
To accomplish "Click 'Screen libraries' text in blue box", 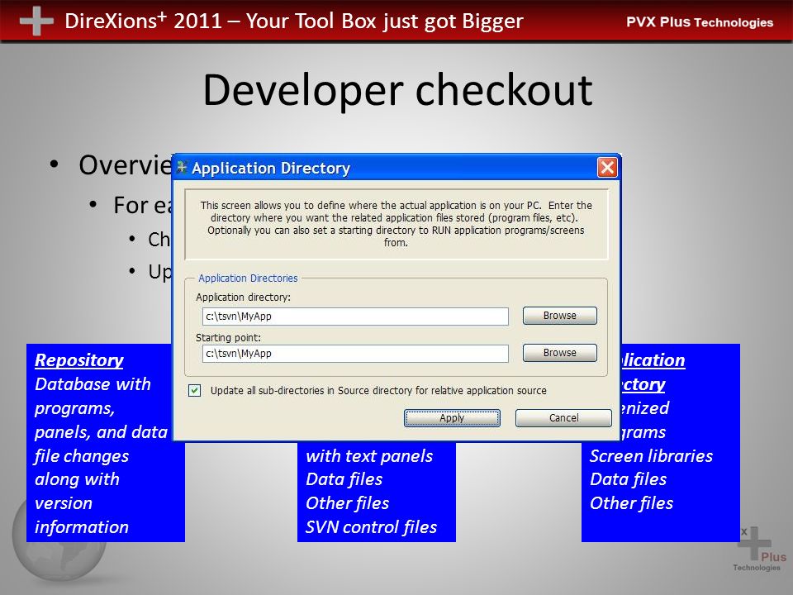I will pyautogui.click(x=652, y=456).
